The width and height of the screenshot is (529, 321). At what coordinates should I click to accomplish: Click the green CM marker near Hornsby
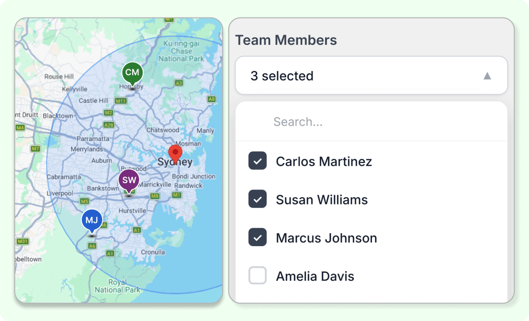132,73
